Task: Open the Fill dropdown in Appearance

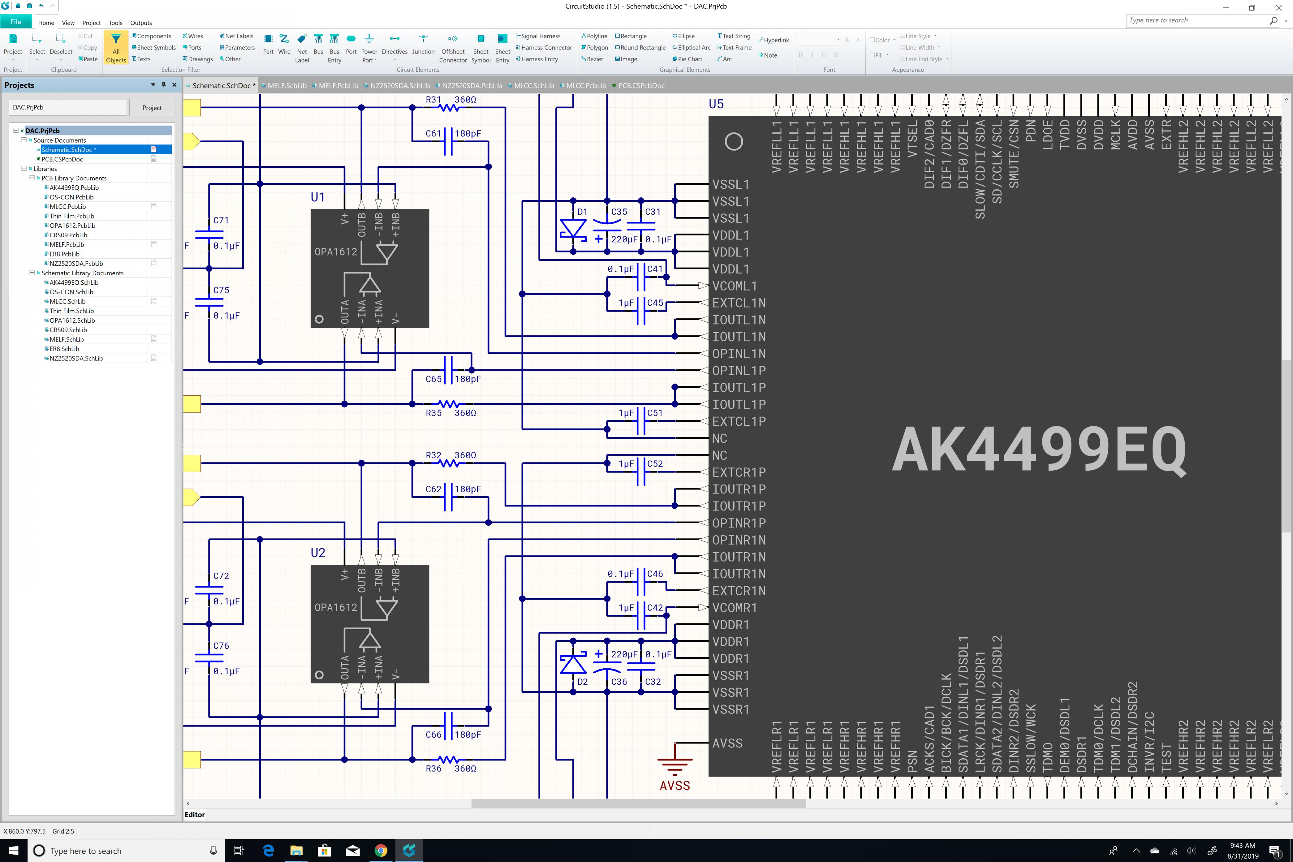Action: (879, 55)
